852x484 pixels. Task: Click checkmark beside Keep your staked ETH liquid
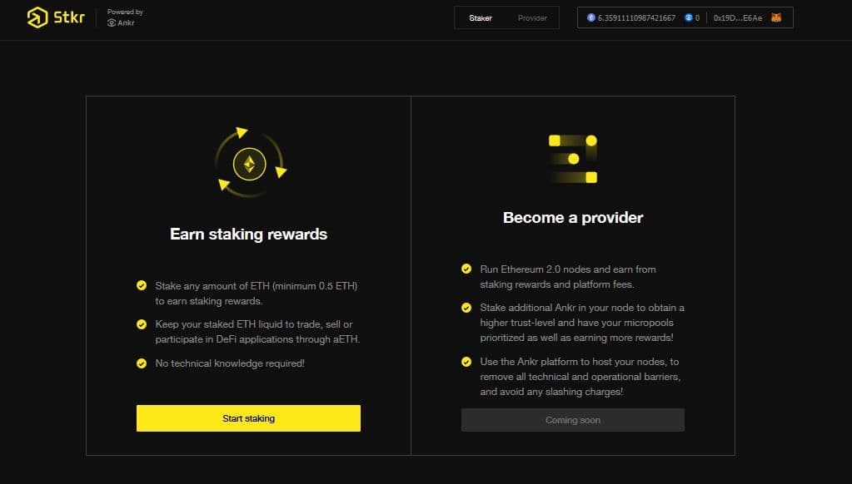point(142,324)
